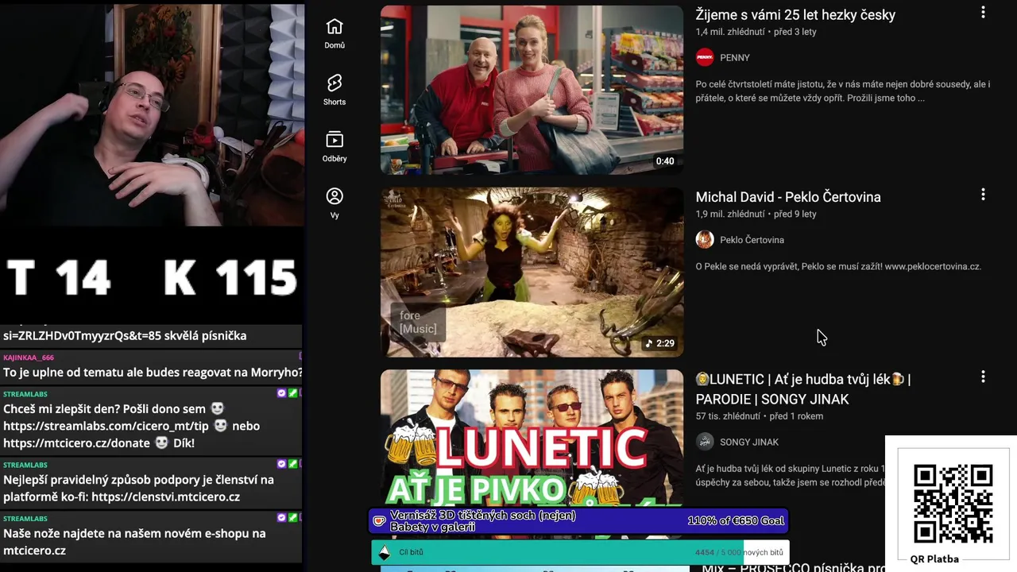Open video title Žijeme s vámi 25 let

tap(795, 14)
